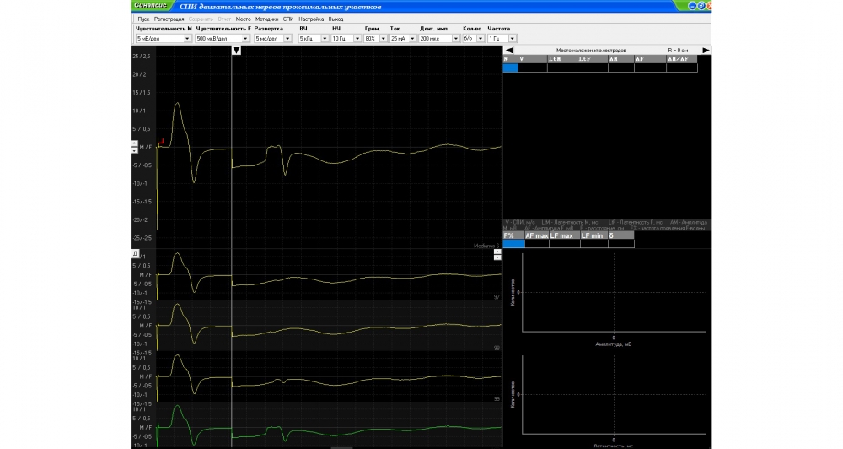Select the blue F% cell in lower table
The image size is (843, 449).
pyautogui.click(x=513, y=244)
